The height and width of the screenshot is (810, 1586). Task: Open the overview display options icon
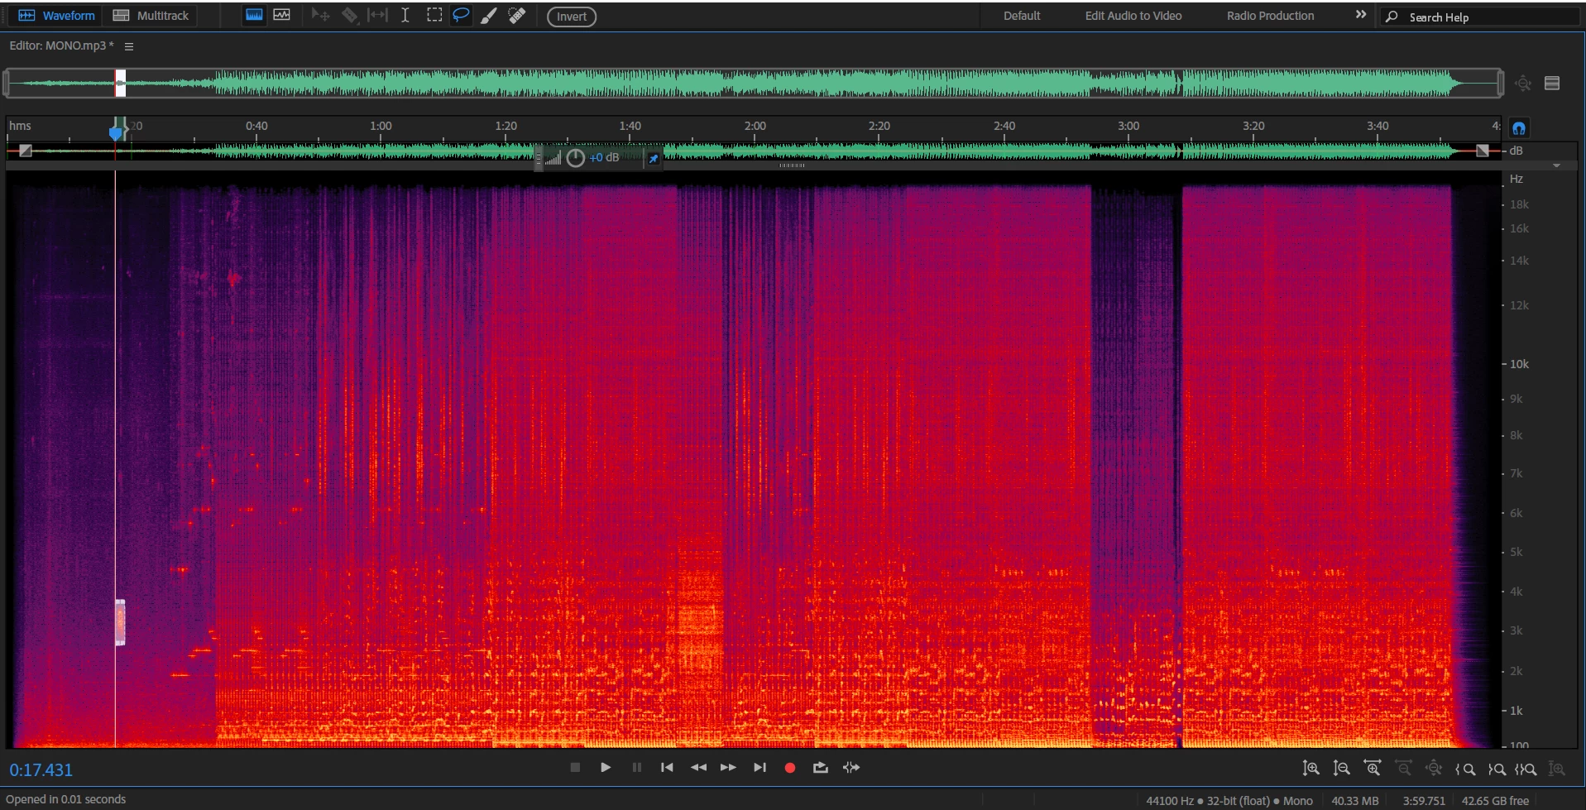[1552, 83]
